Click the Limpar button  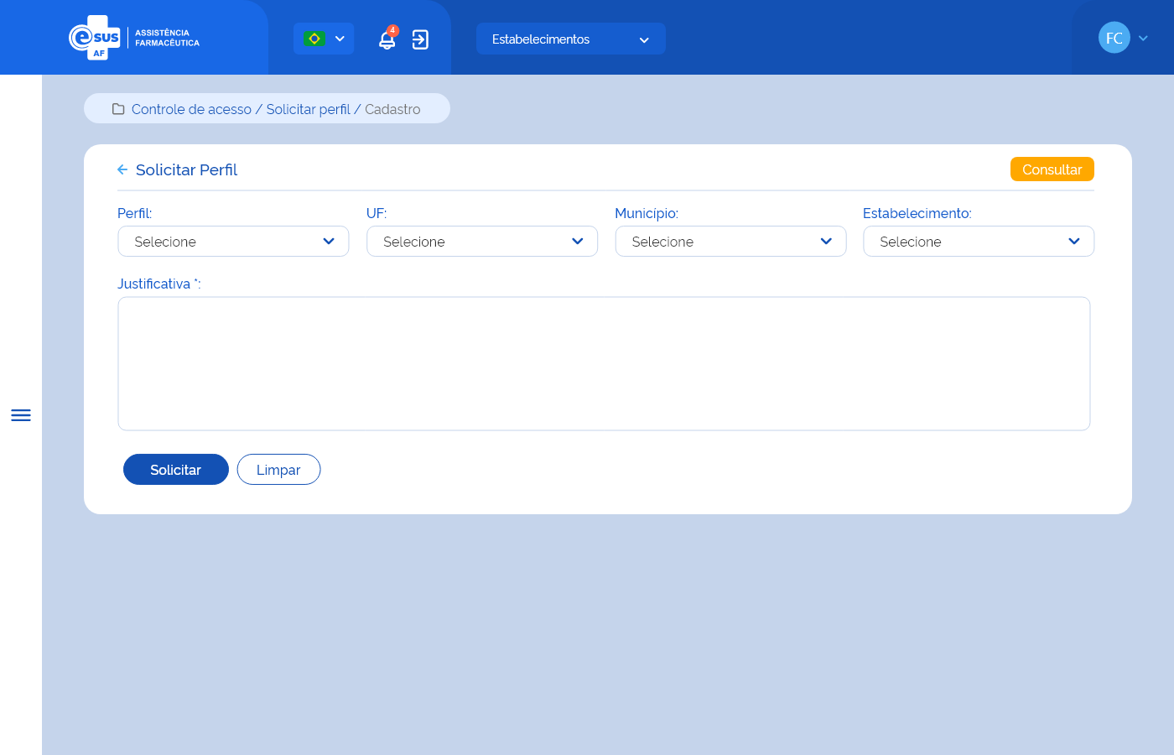tap(278, 470)
